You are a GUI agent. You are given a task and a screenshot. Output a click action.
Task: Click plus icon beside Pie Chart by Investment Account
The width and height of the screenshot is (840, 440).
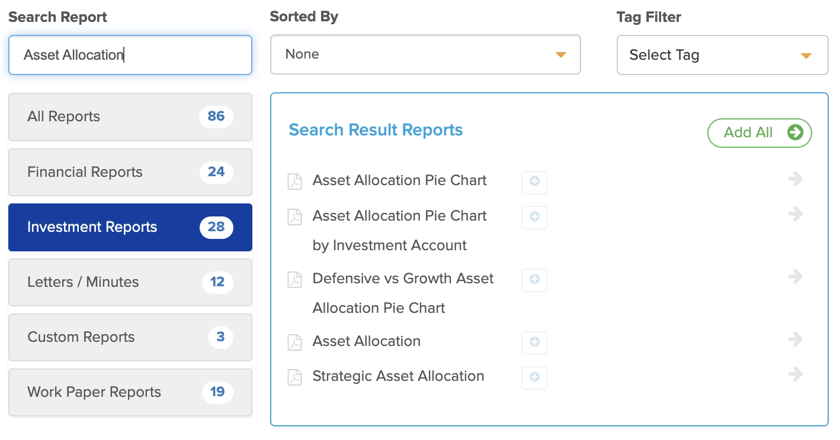pyautogui.click(x=534, y=217)
